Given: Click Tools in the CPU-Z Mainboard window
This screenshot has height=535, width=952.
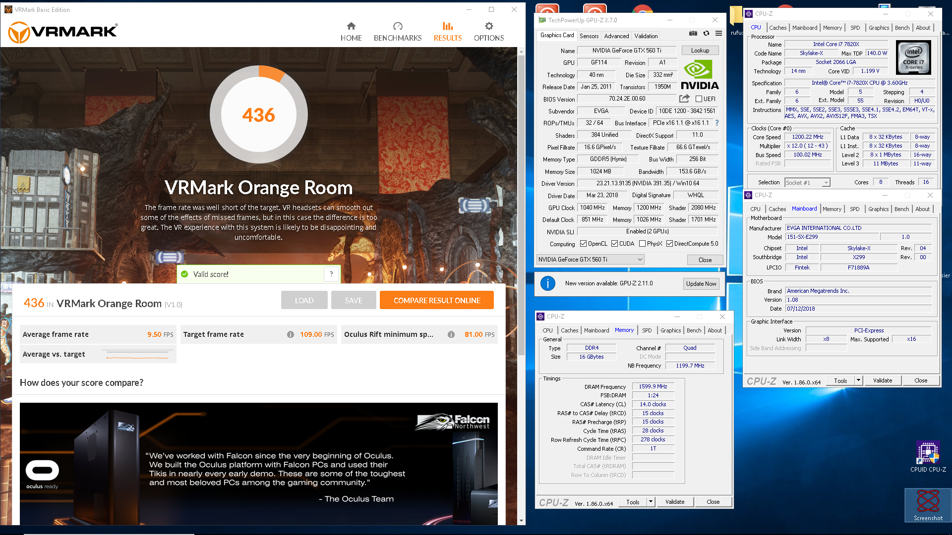Looking at the screenshot, I should (840, 380).
